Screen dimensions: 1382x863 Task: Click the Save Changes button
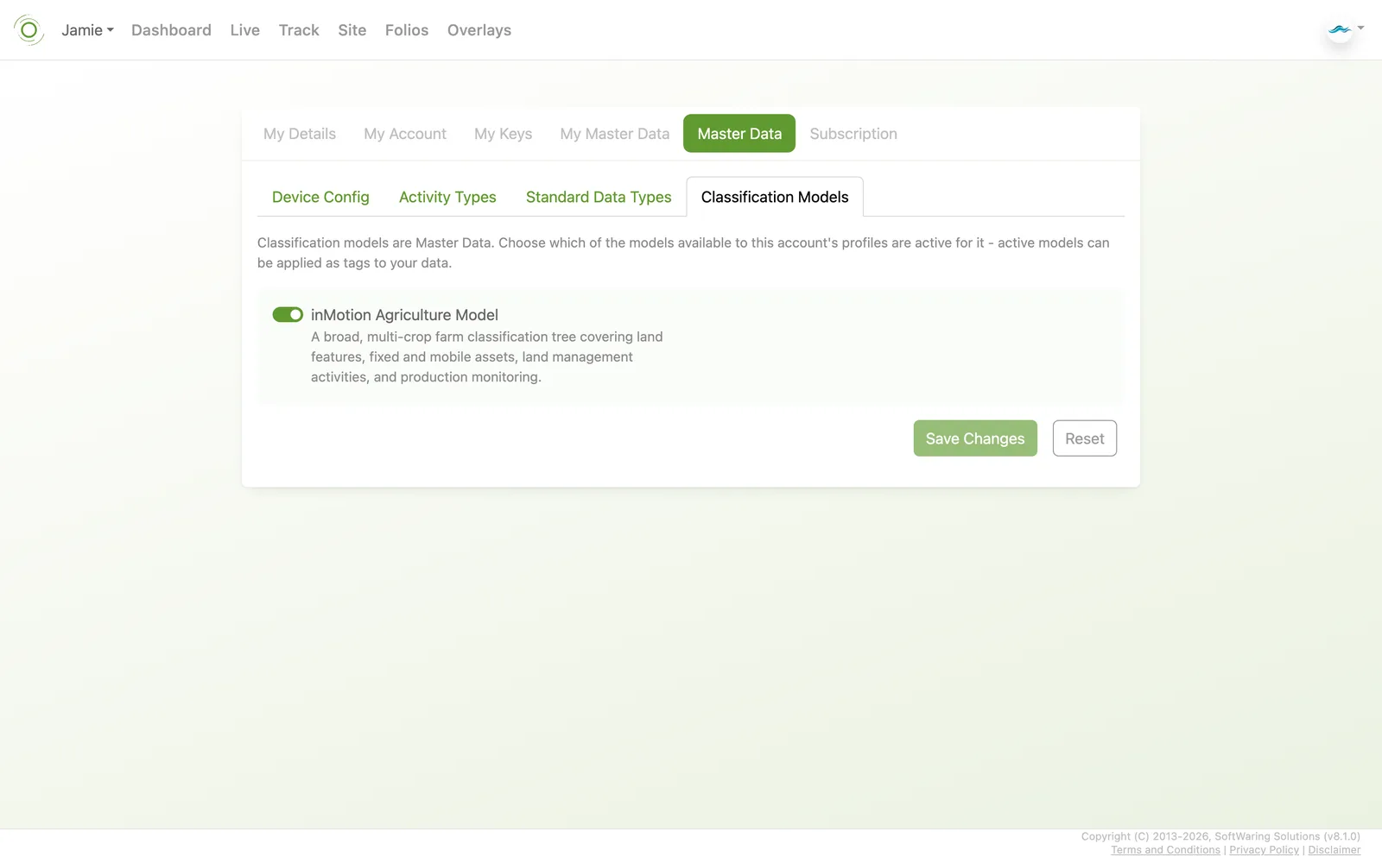(x=975, y=438)
